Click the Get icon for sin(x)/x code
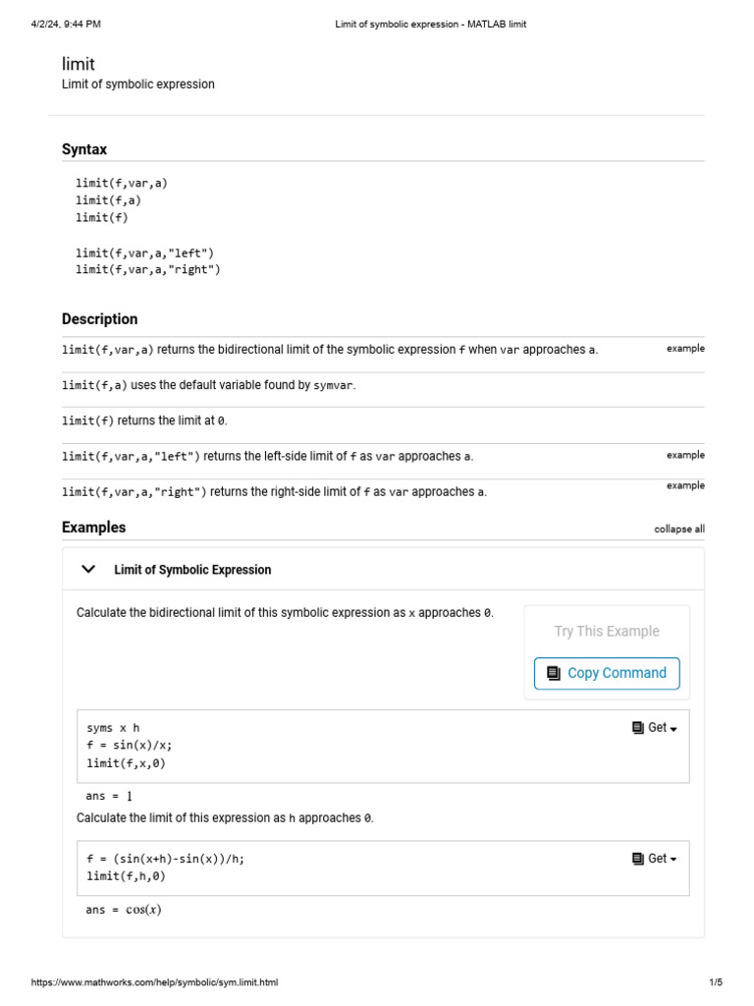The image size is (754, 1006). pos(638,728)
